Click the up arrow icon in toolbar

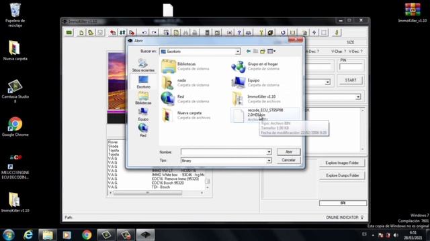pyautogui.click(x=314, y=33)
